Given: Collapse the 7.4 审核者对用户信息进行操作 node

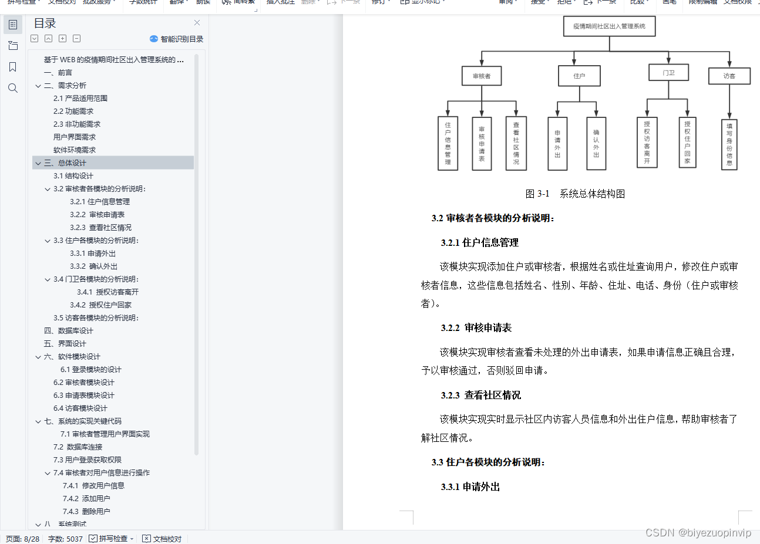Looking at the screenshot, I should (x=48, y=473).
